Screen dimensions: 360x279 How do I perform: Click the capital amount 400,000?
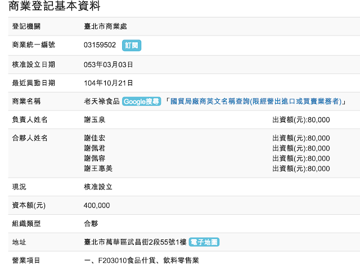(x=97, y=205)
